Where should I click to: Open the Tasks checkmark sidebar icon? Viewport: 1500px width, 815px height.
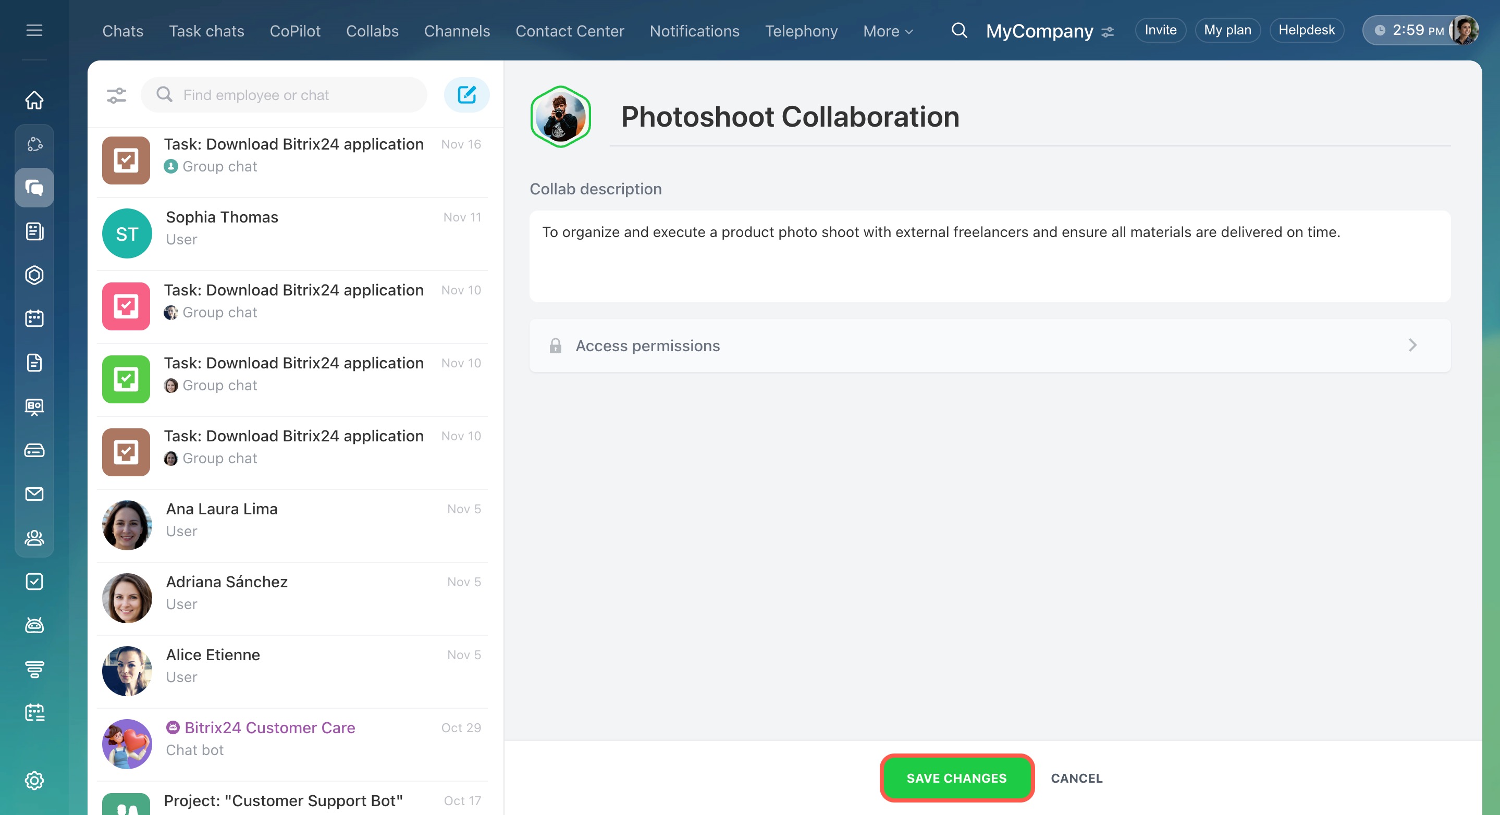click(x=34, y=581)
